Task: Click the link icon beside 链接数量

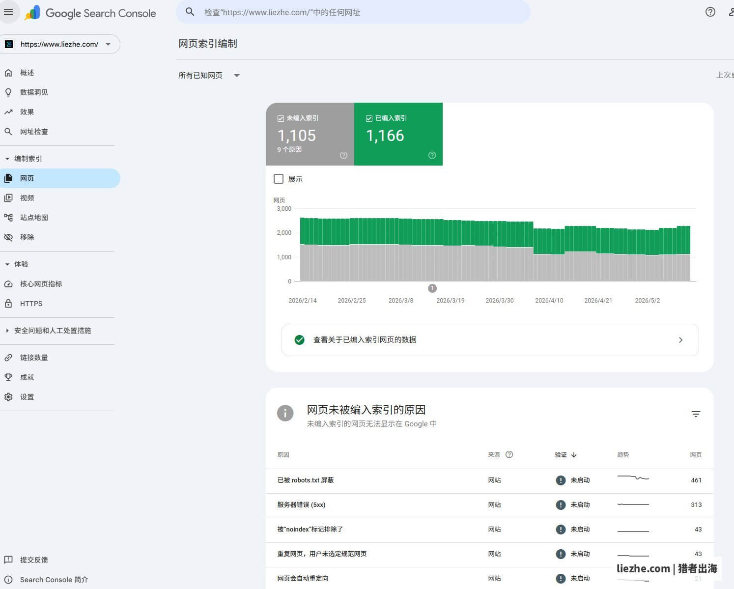Action: pyautogui.click(x=8, y=358)
